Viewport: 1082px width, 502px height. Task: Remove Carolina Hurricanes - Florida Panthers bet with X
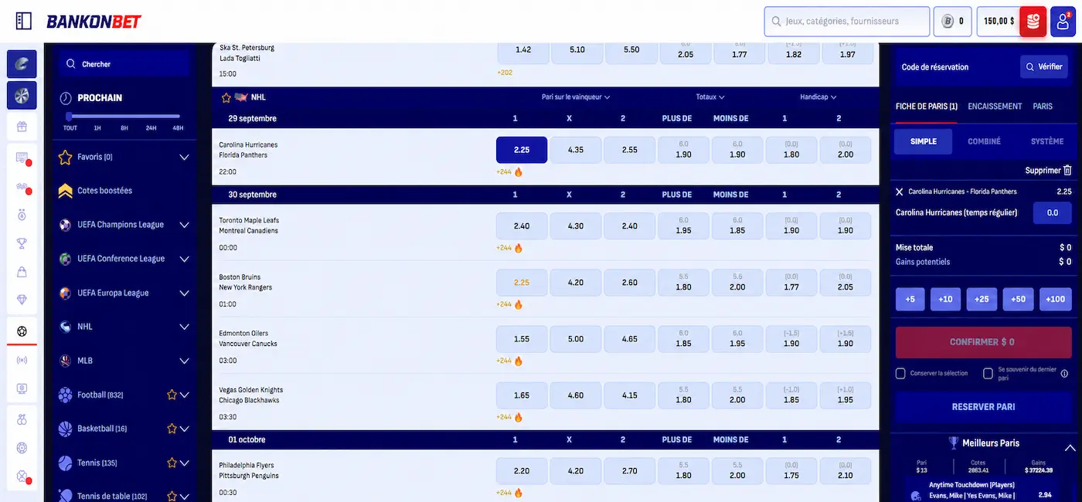coord(900,192)
